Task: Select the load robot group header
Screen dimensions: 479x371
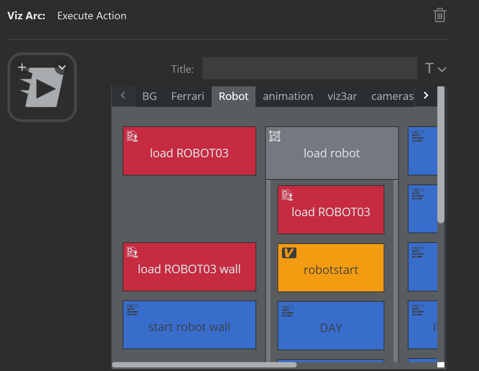Action: tap(332, 153)
